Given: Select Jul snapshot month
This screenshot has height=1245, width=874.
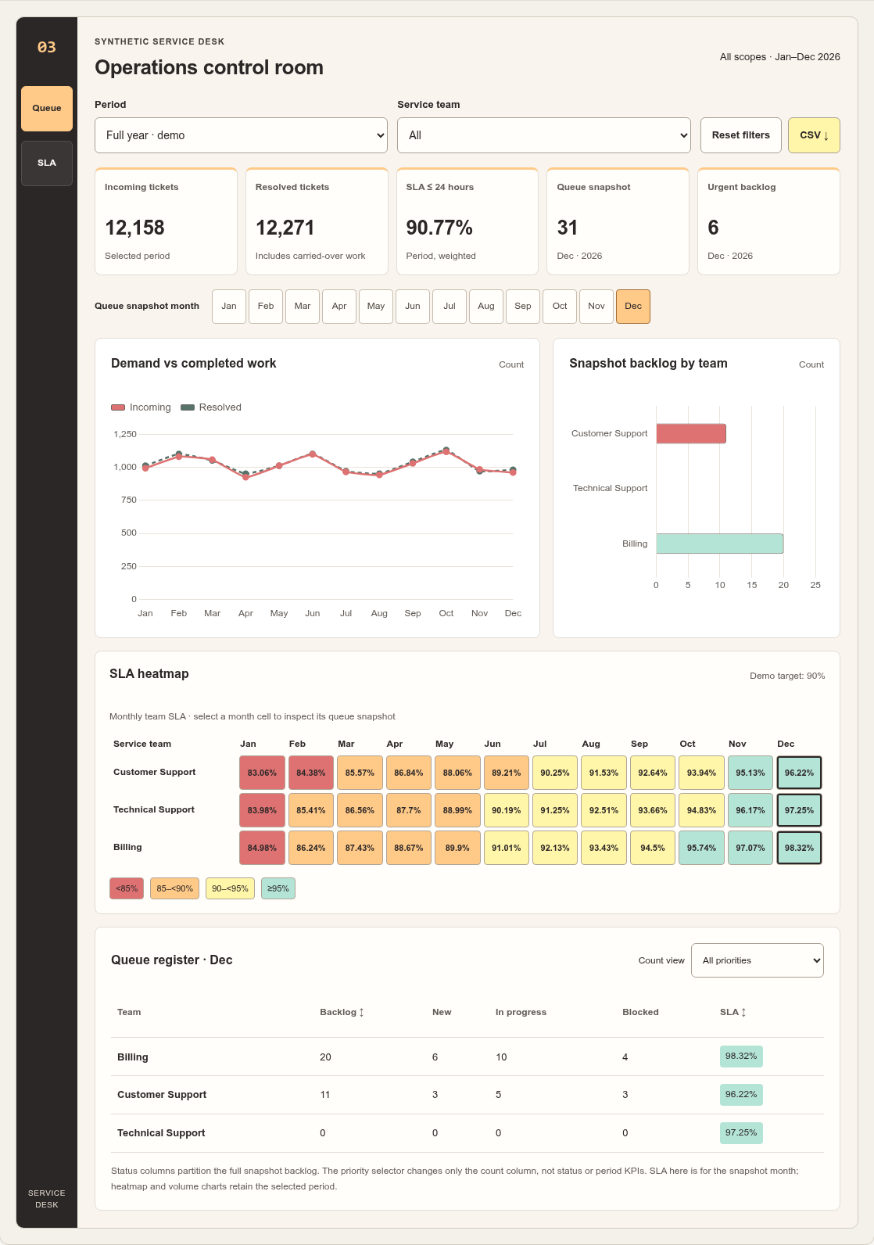Looking at the screenshot, I should pyautogui.click(x=450, y=307).
